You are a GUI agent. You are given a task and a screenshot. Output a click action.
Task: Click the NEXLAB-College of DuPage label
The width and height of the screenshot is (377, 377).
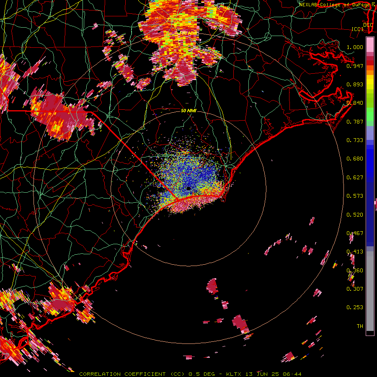pos(334,5)
